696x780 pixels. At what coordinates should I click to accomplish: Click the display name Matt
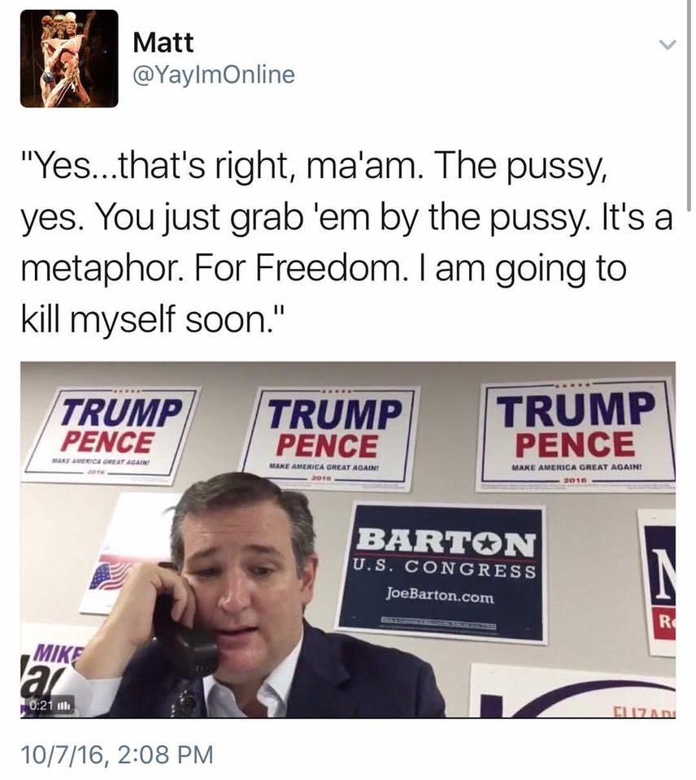[163, 42]
